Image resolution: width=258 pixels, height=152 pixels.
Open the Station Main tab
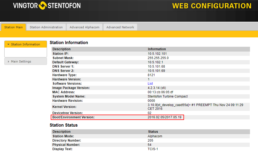pos(13,27)
